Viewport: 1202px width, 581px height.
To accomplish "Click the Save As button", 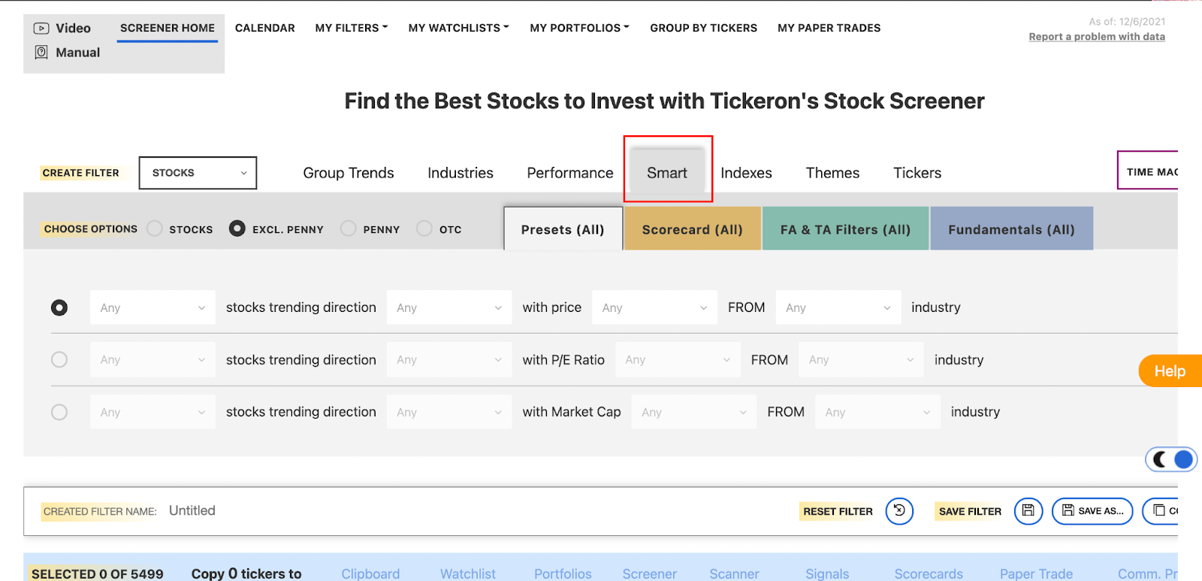I will (x=1092, y=511).
